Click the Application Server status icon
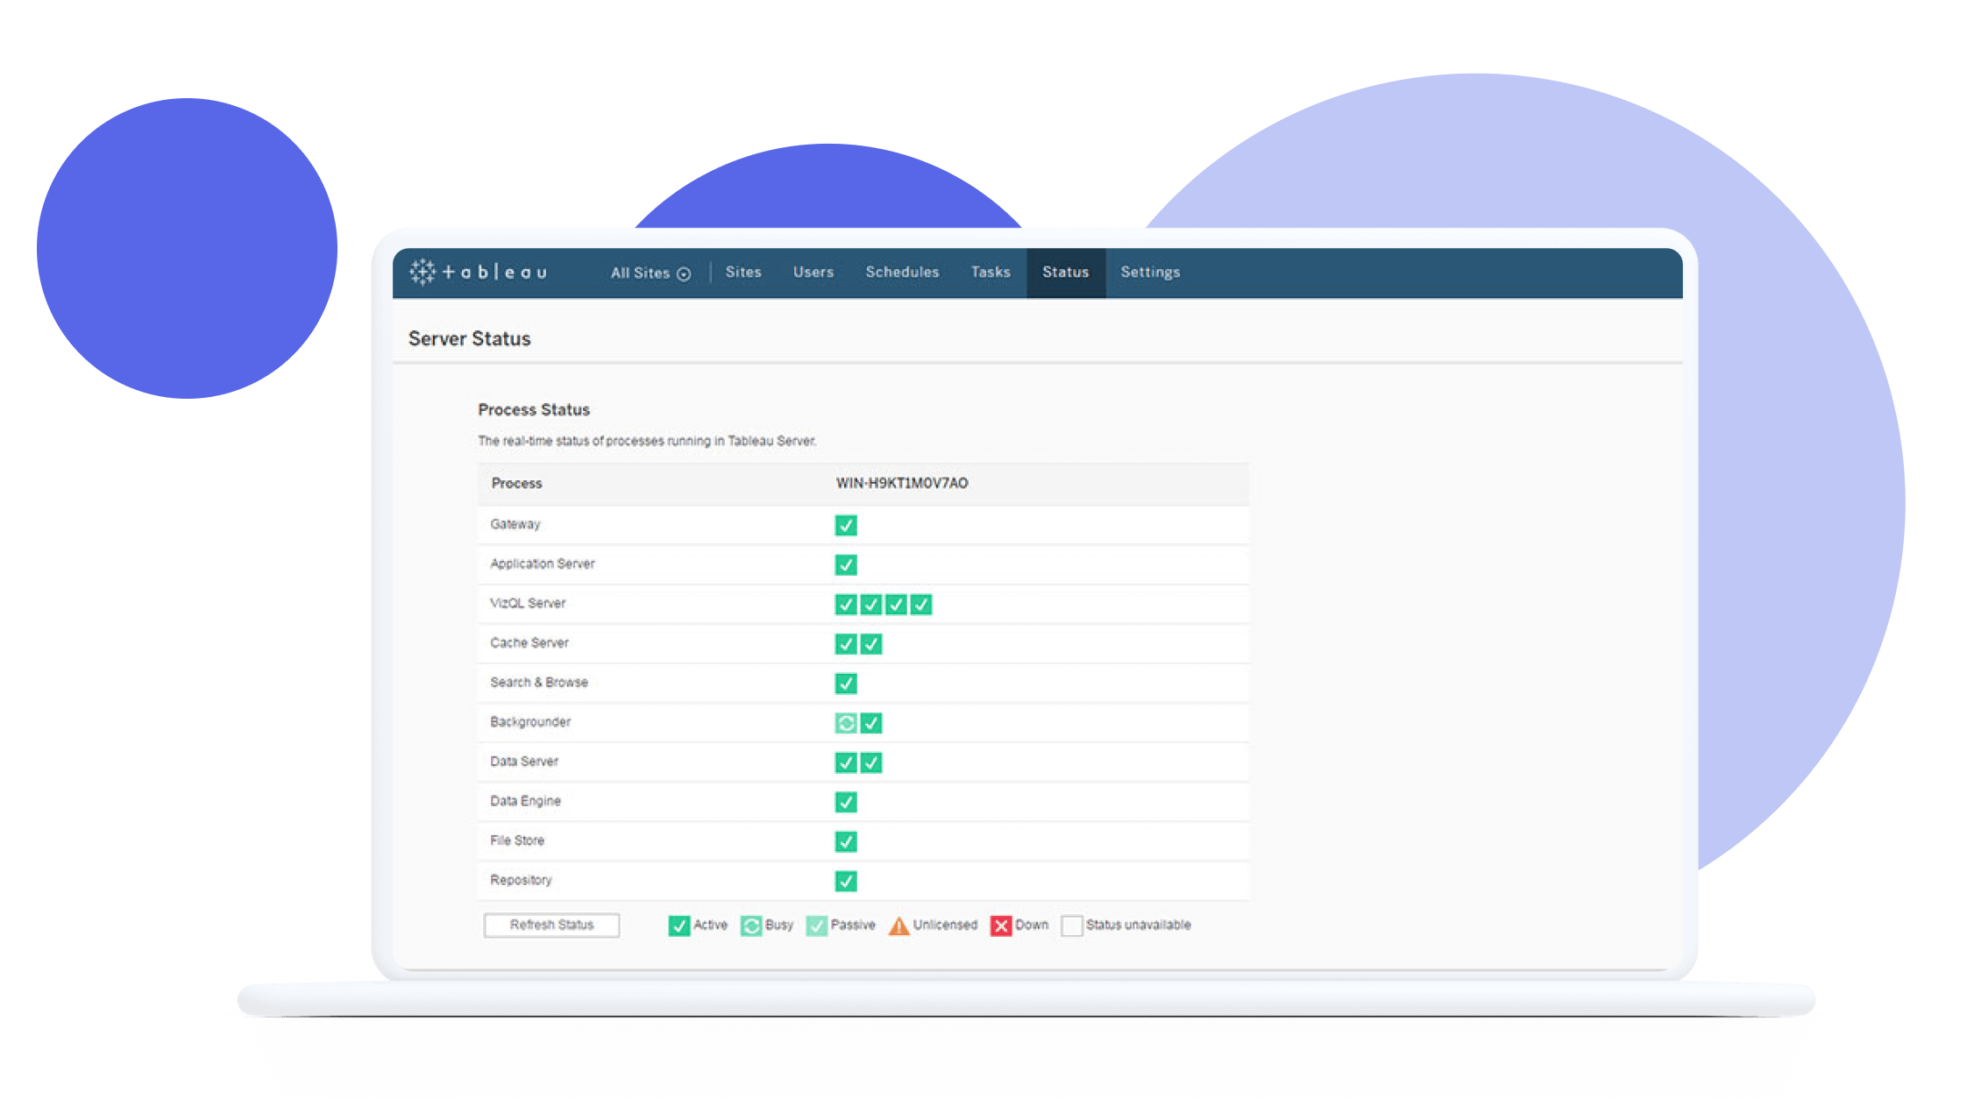This screenshot has width=1967, height=1099. [x=846, y=564]
